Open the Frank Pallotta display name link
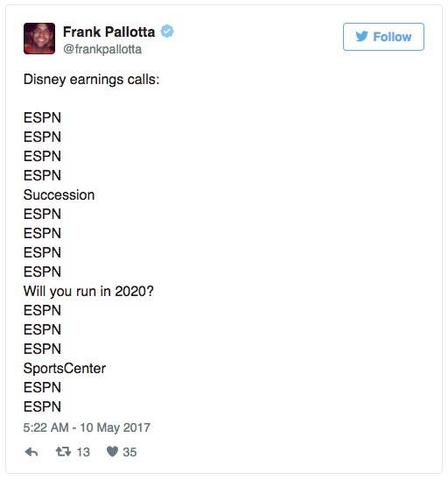The image size is (448, 480). [x=108, y=32]
